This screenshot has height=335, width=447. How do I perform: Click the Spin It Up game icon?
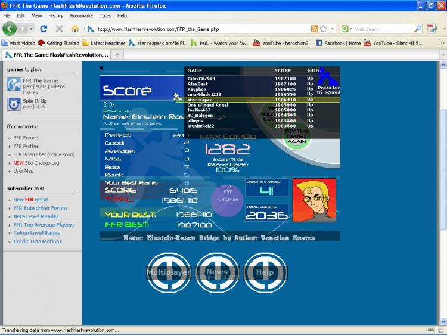click(14, 104)
